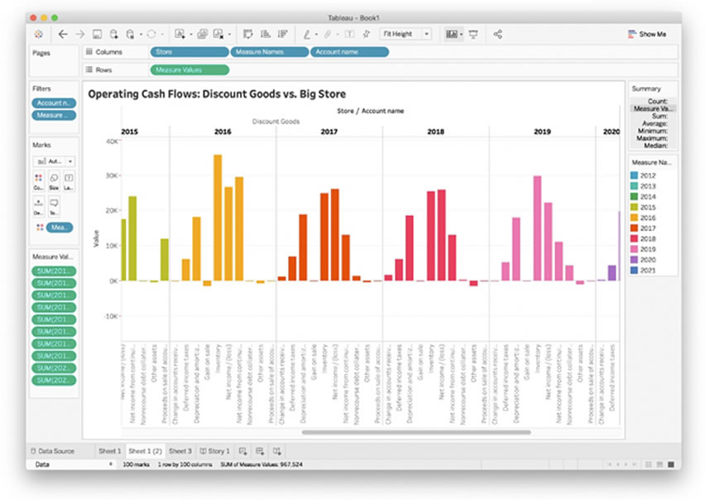Click the horizontal chart scrollbar

tap(415, 431)
